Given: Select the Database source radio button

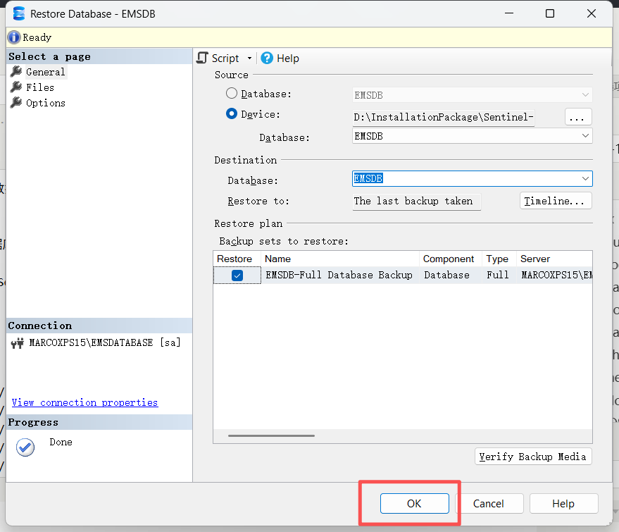Looking at the screenshot, I should tap(232, 94).
